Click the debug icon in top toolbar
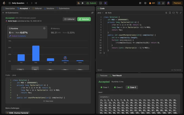This screenshot has height=115, width=184. pyautogui.click(x=78, y=3)
